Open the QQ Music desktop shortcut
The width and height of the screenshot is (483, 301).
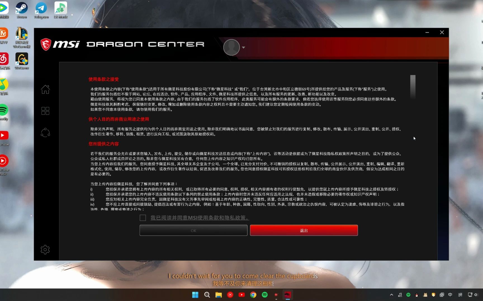[4, 87]
